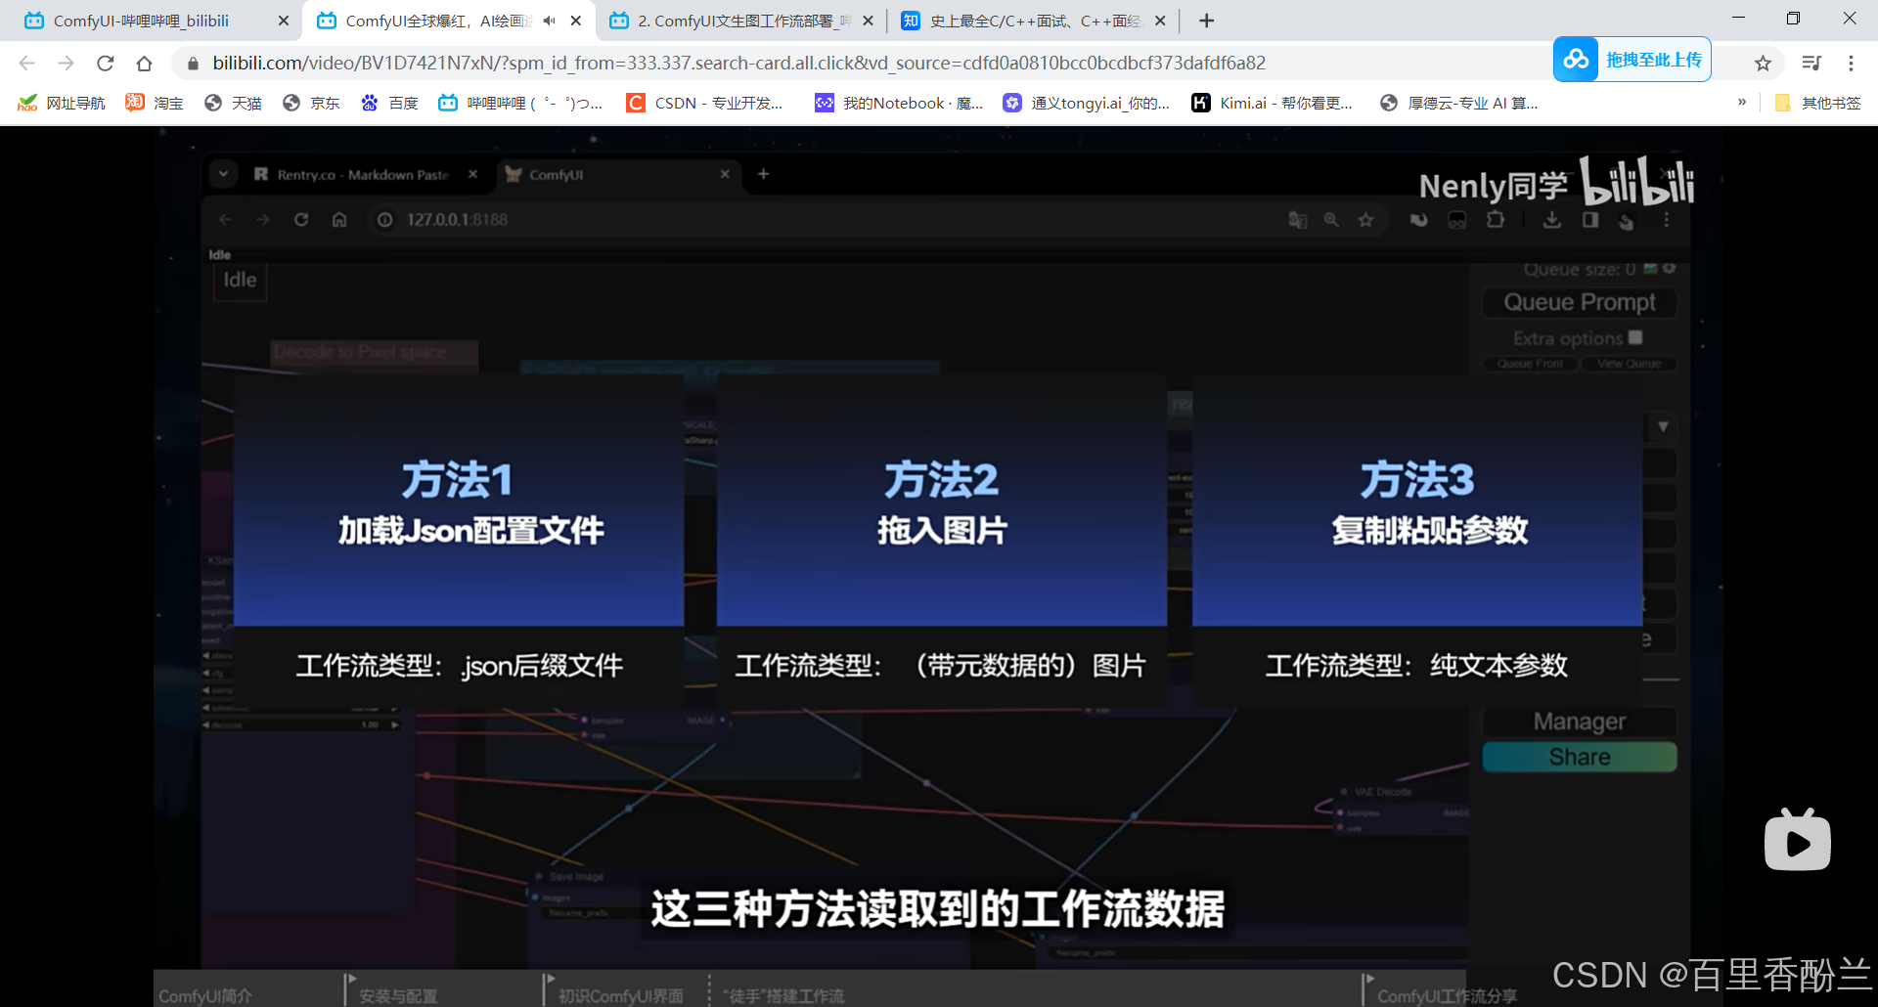Toggle the Extra options checkbox in video
Viewport: 1878px width, 1007px height.
[1635, 337]
